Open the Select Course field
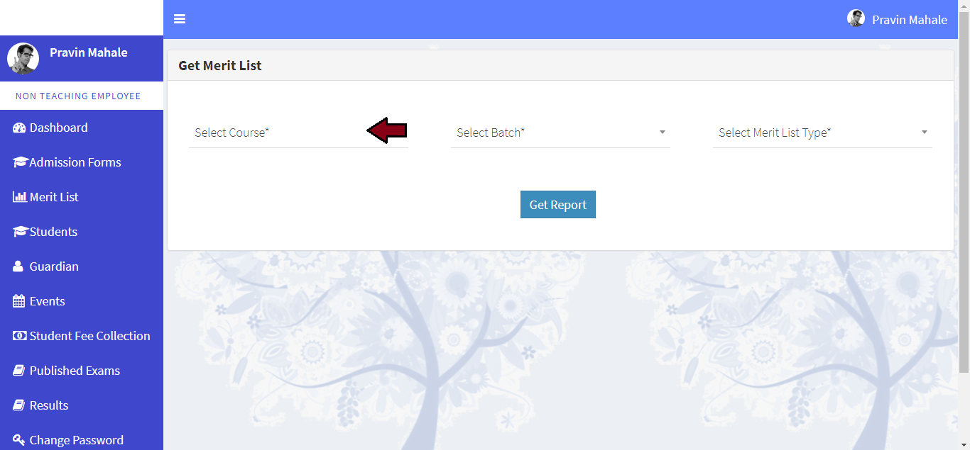This screenshot has height=450, width=970. (x=298, y=133)
